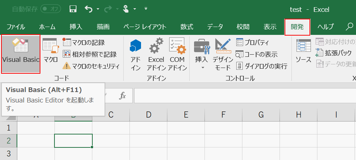Open the マクロ (Macros) button

point(50,51)
